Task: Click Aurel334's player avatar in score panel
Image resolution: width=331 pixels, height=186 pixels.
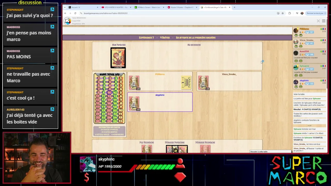Action: (x=296, y=53)
